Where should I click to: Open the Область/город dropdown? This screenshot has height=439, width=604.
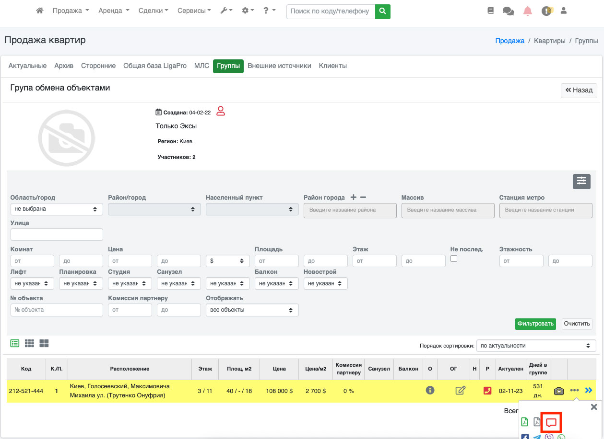57,209
